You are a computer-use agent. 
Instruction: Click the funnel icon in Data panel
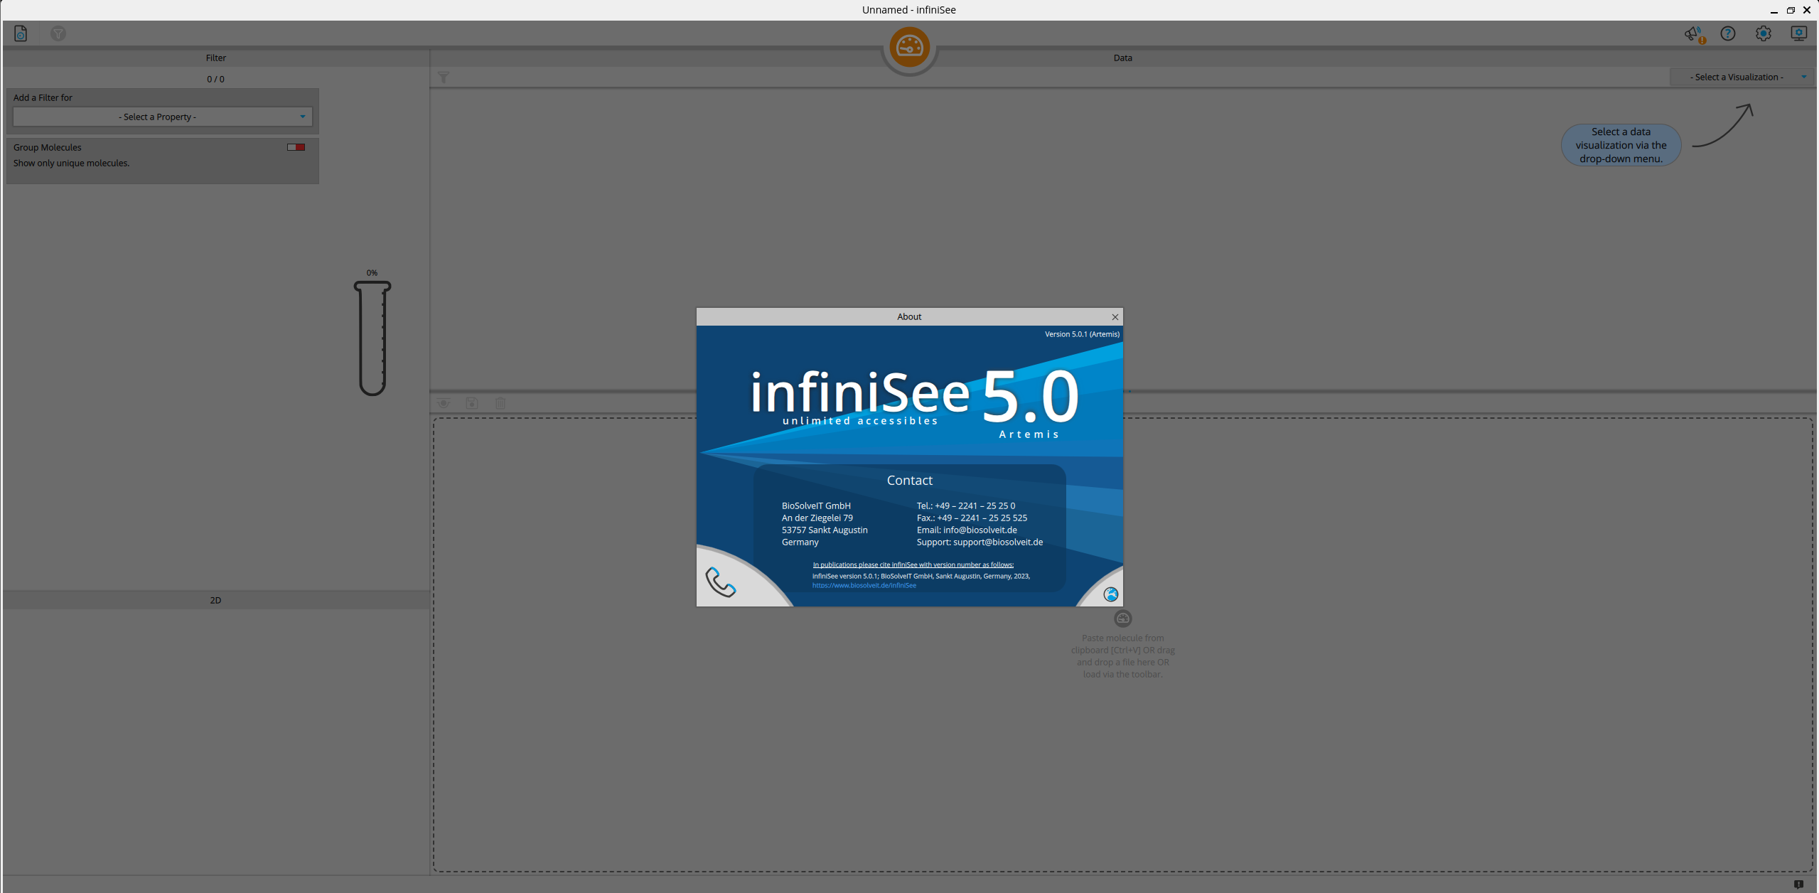[x=444, y=77]
